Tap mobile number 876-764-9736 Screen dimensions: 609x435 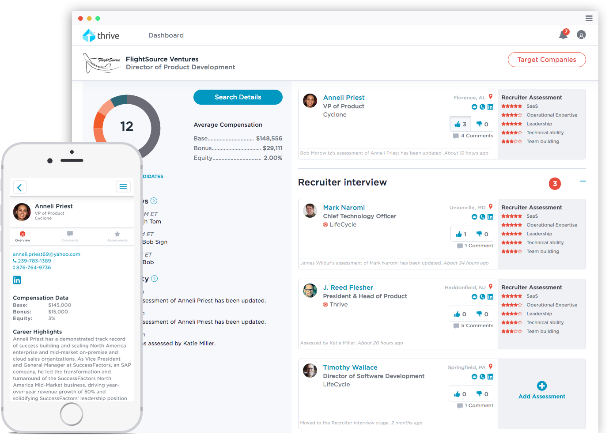click(32, 268)
